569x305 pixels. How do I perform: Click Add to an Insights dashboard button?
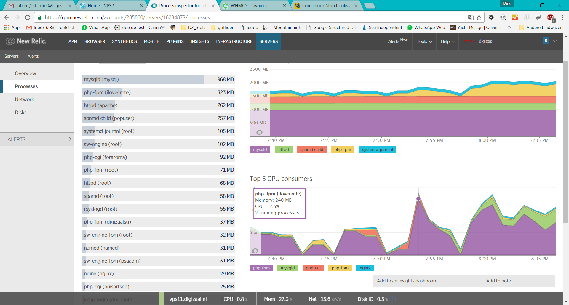click(427, 281)
